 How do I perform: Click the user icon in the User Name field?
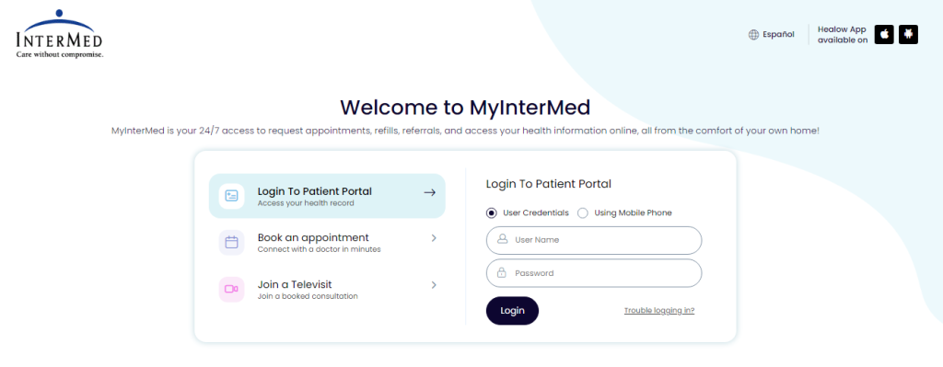[x=503, y=240]
